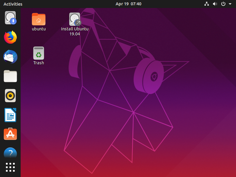The height and width of the screenshot is (177, 236).
Task: Click the Install Ubuntu launcher in the dock
Action: [x=10, y=18]
